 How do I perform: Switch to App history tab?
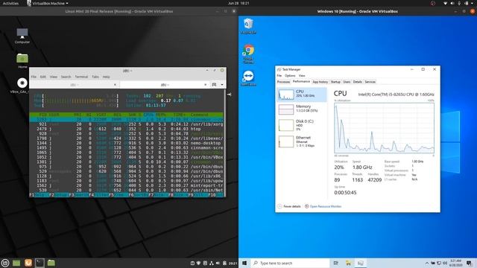click(x=320, y=82)
